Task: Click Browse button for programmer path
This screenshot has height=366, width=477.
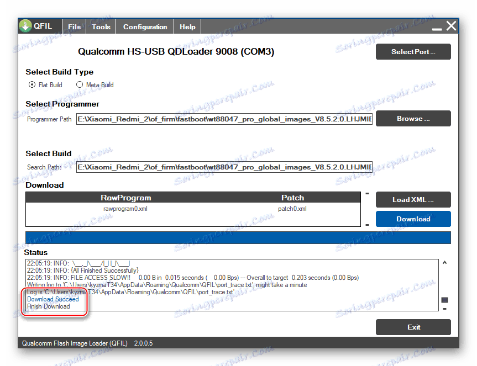Action: [x=413, y=119]
